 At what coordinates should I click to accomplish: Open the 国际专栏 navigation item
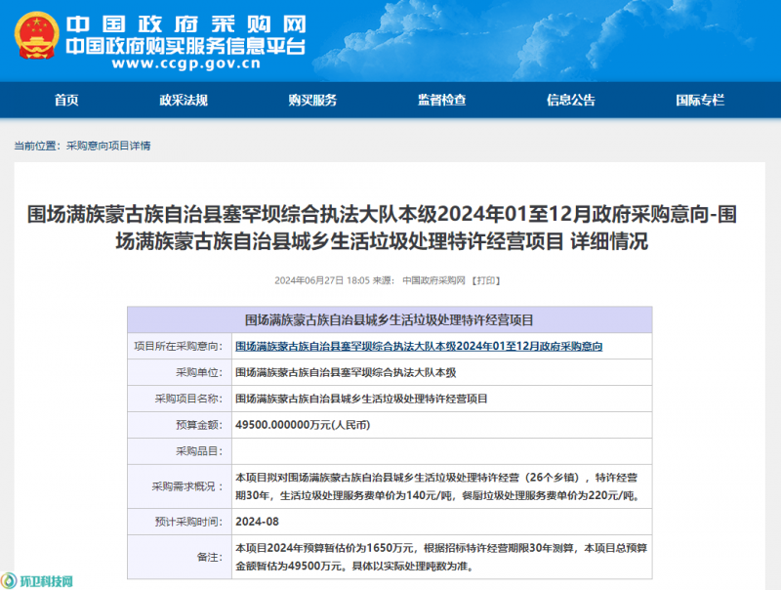pos(700,100)
